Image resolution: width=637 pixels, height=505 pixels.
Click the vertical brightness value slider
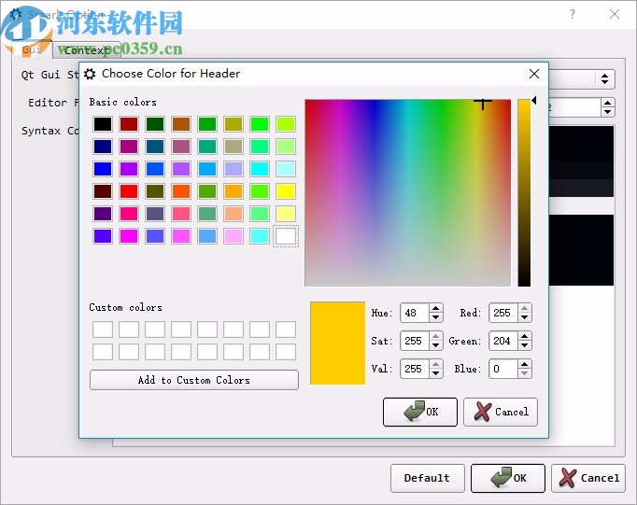(524, 193)
